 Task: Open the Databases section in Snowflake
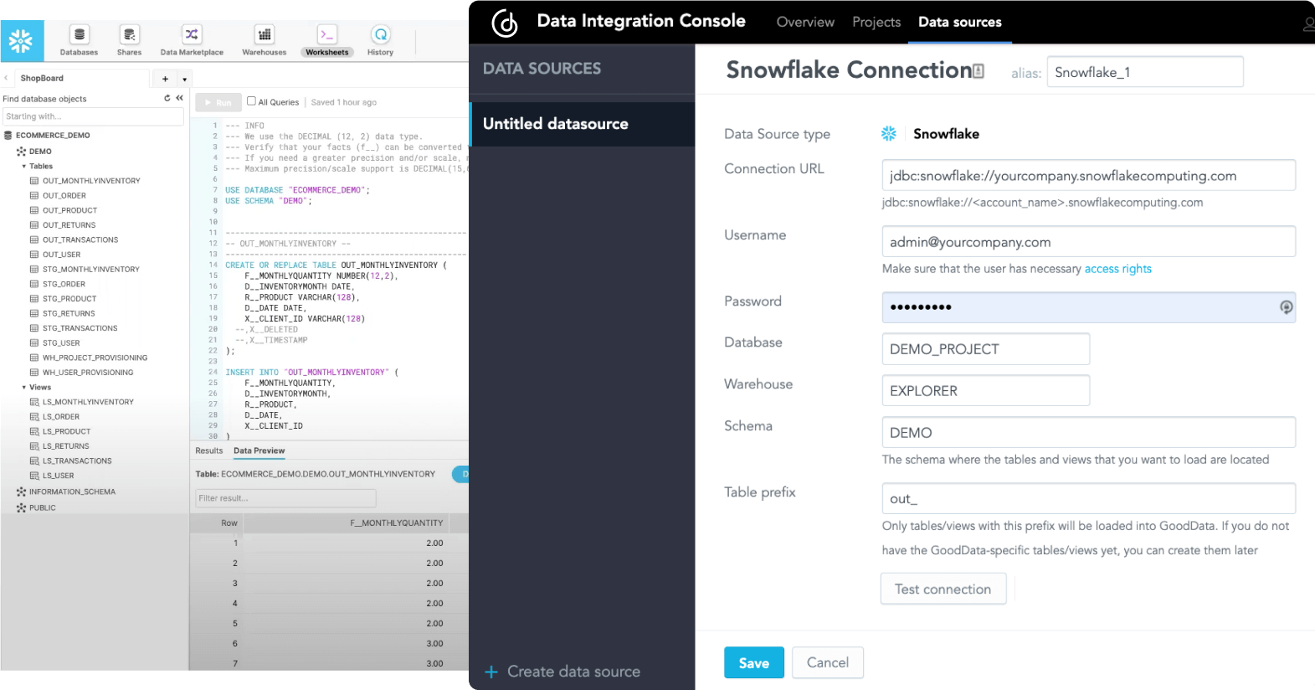pos(79,39)
